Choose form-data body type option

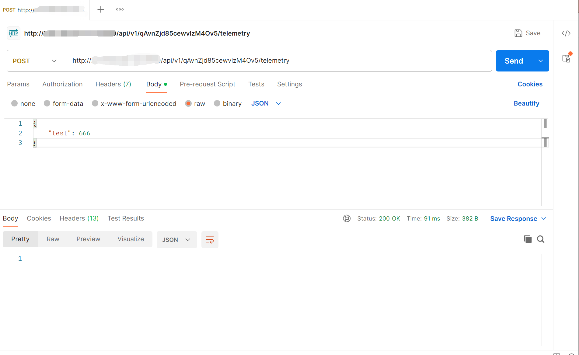[47, 103]
